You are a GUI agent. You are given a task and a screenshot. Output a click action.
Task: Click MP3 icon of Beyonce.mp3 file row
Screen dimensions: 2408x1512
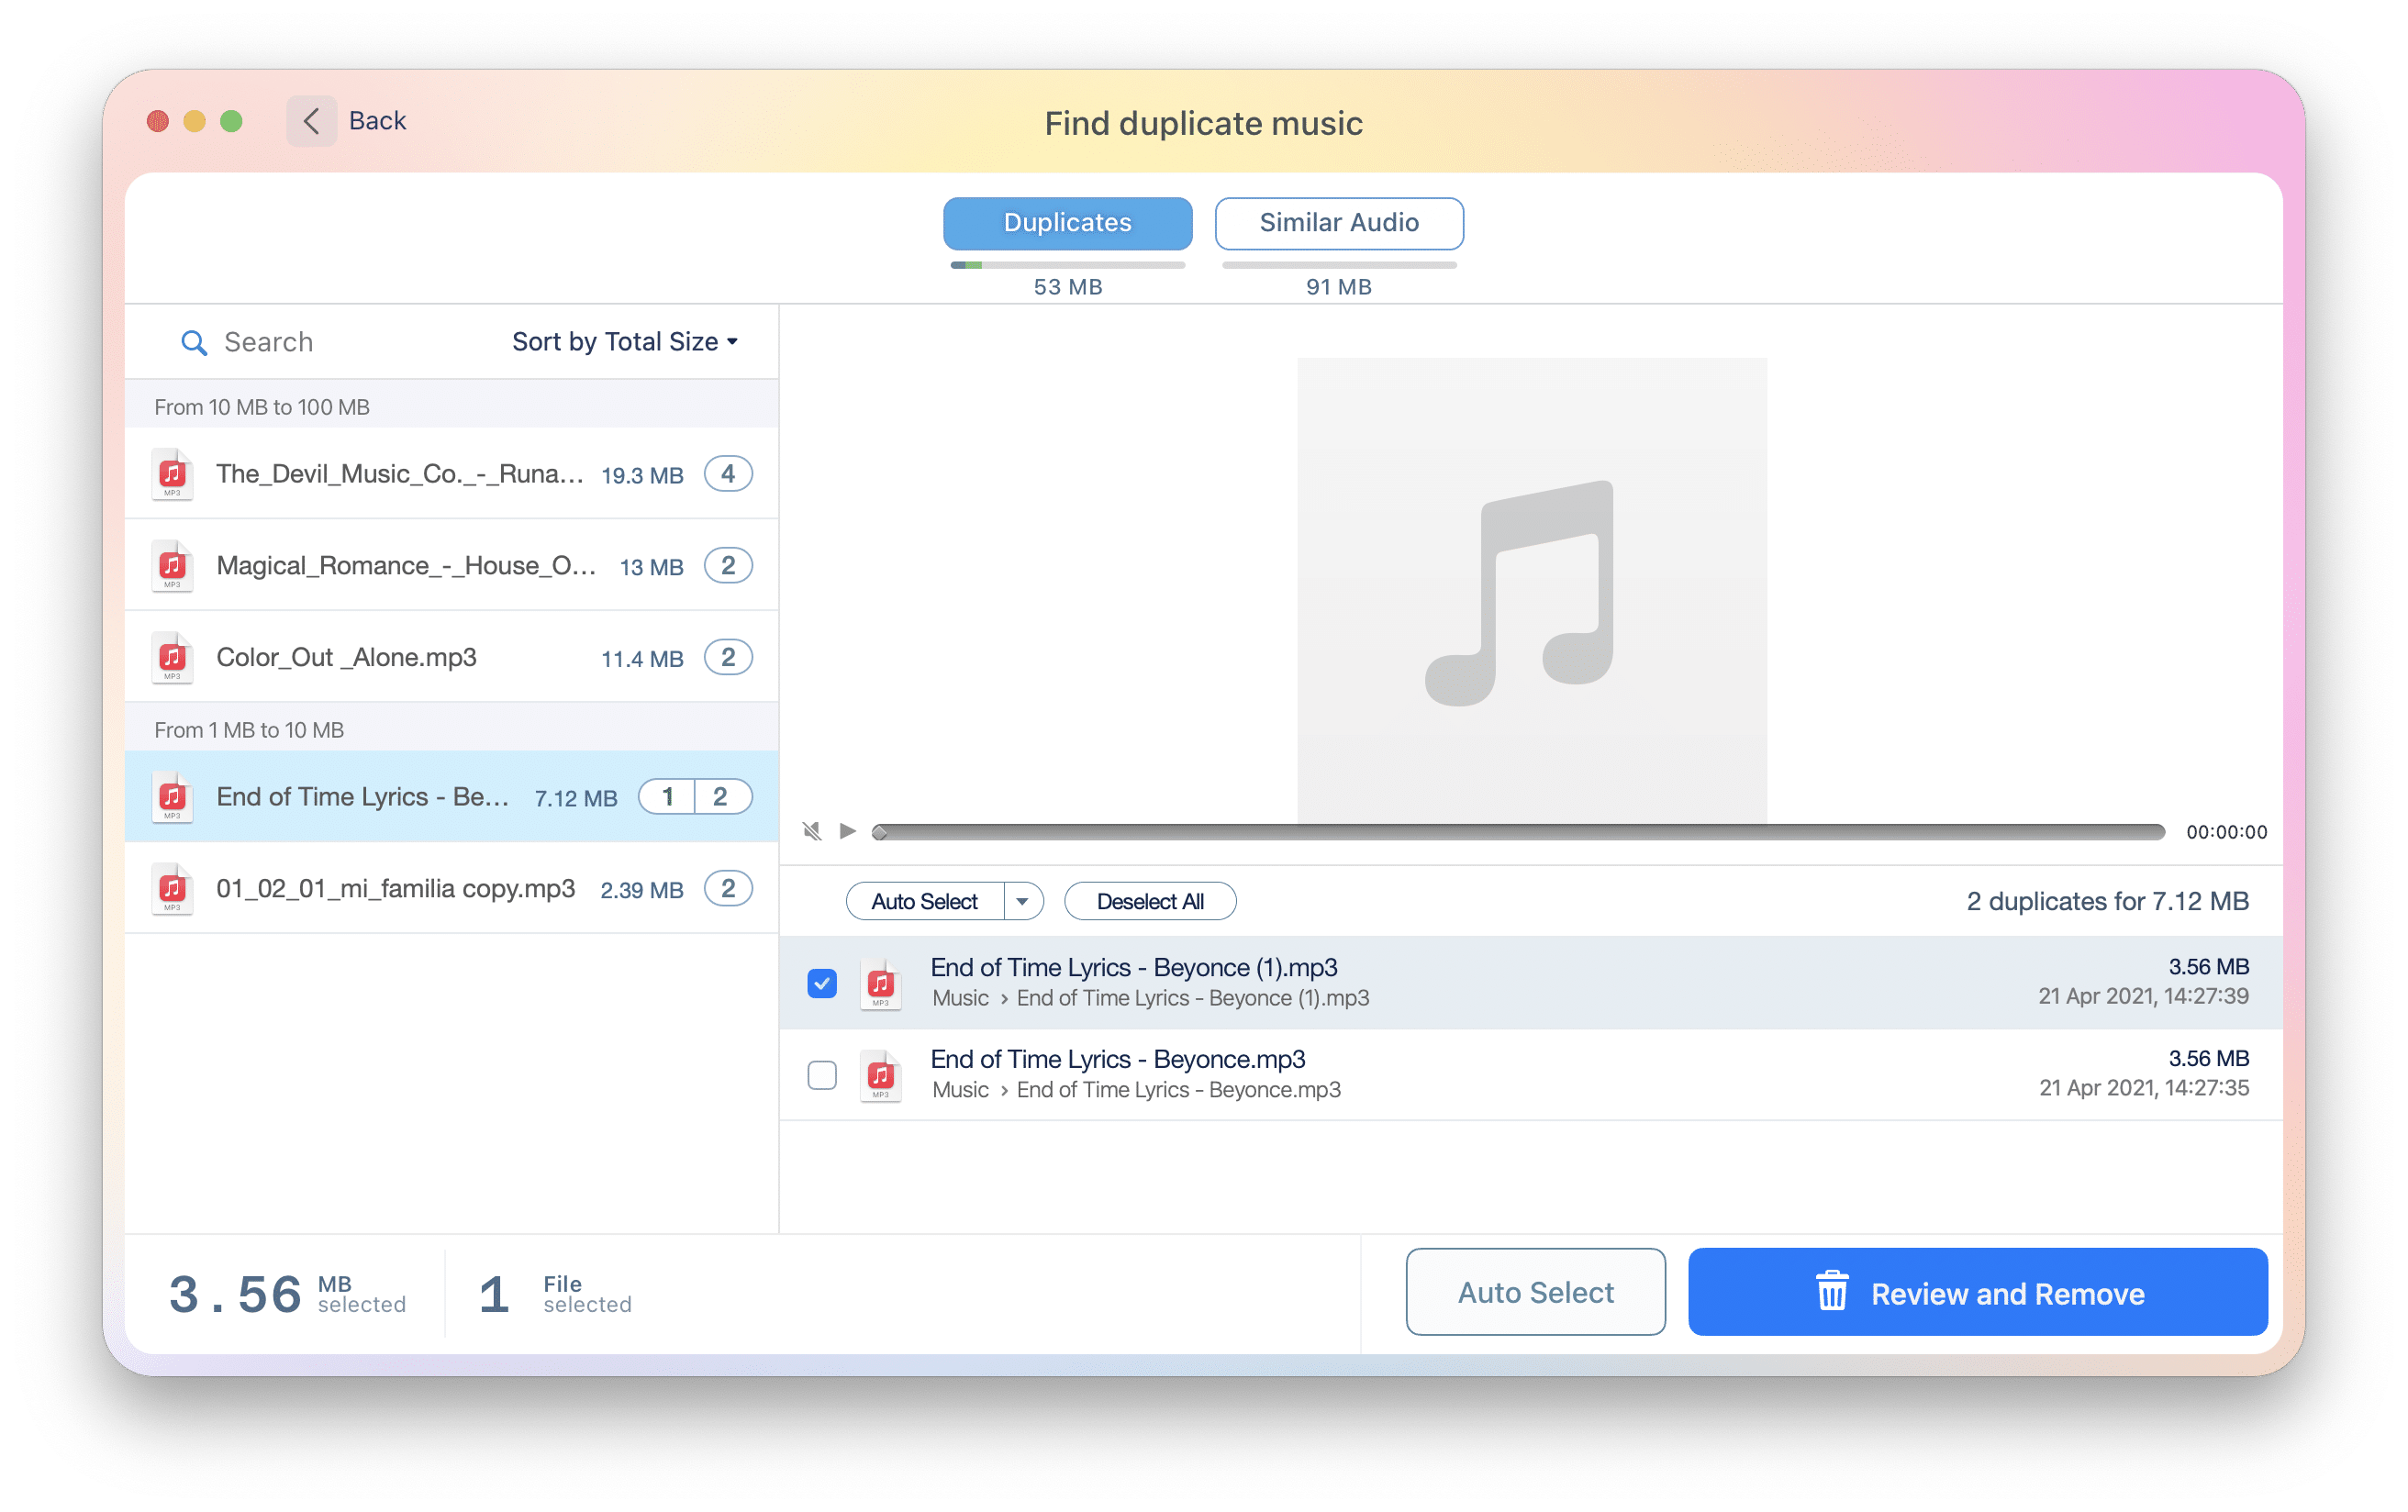coord(880,1075)
